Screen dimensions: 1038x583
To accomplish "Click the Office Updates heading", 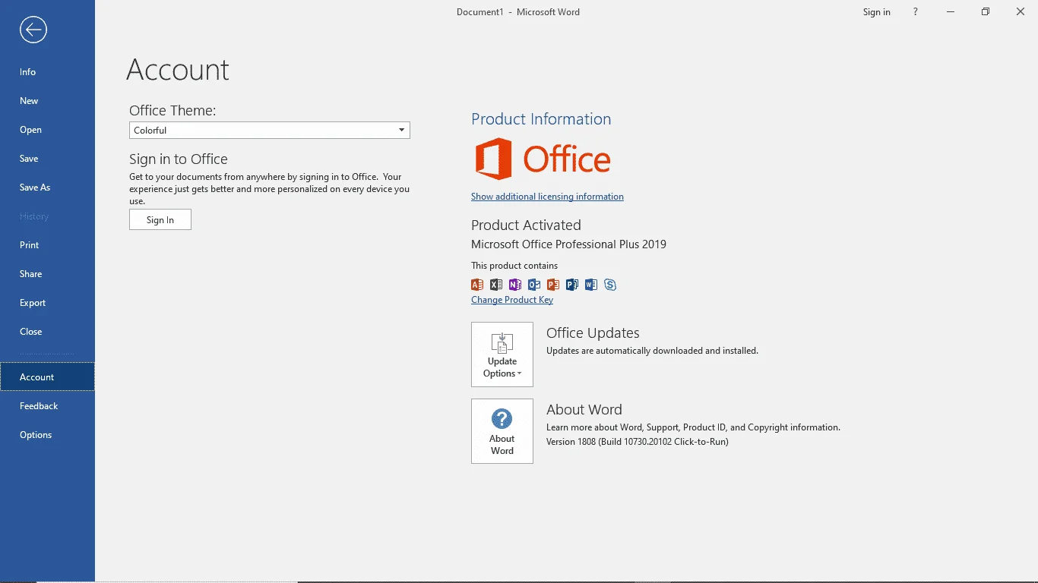I will [593, 333].
